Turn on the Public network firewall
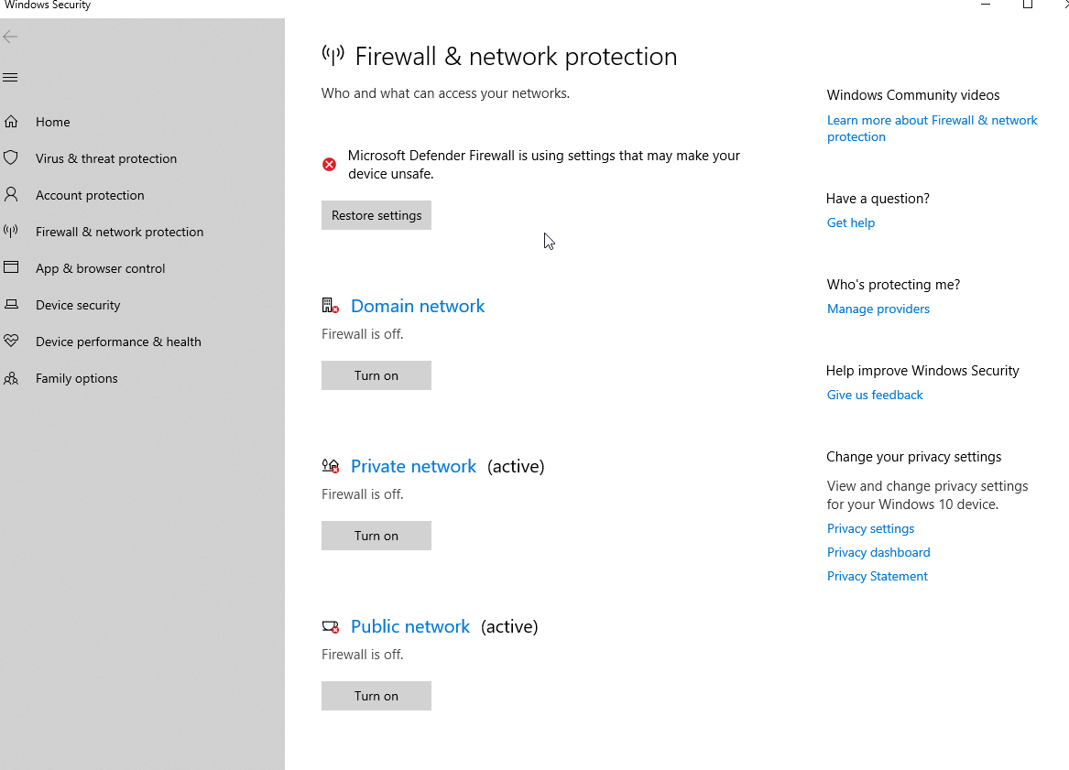This screenshot has width=1069, height=770. click(376, 696)
